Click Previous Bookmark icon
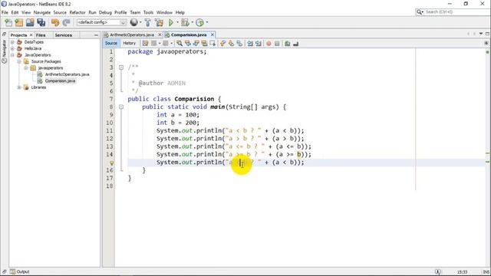The width and height of the screenshot is (491, 276). click(223, 44)
